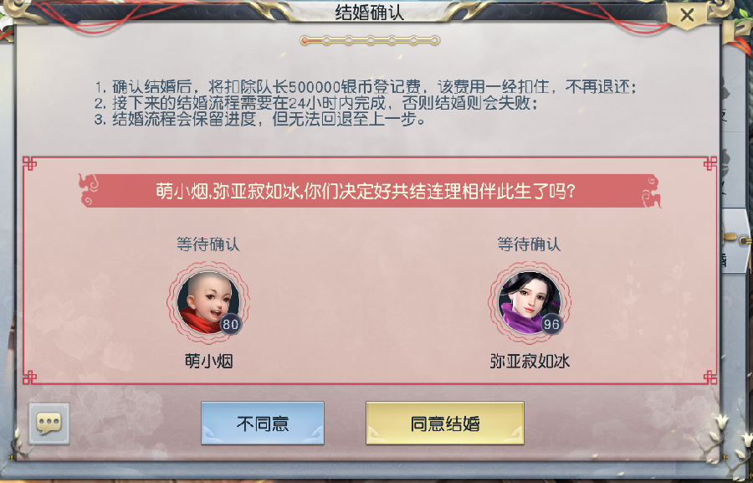Click the red cloud ornament left of banner
The width and height of the screenshot is (753, 483).
[x=89, y=190]
